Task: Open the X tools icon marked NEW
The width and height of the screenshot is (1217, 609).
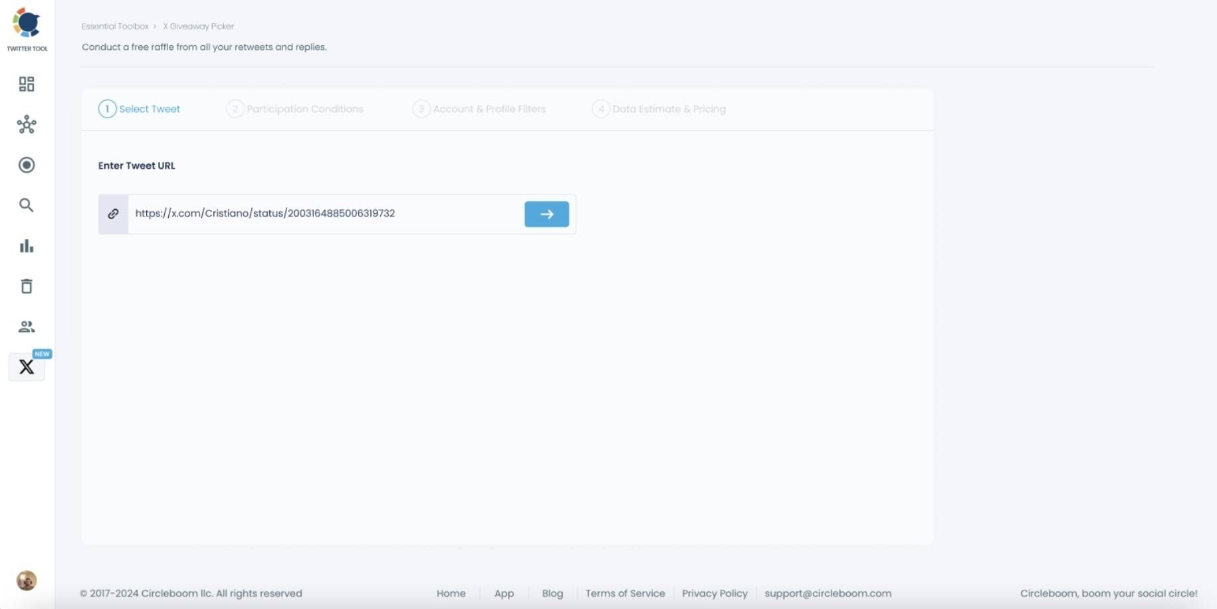Action: click(27, 367)
